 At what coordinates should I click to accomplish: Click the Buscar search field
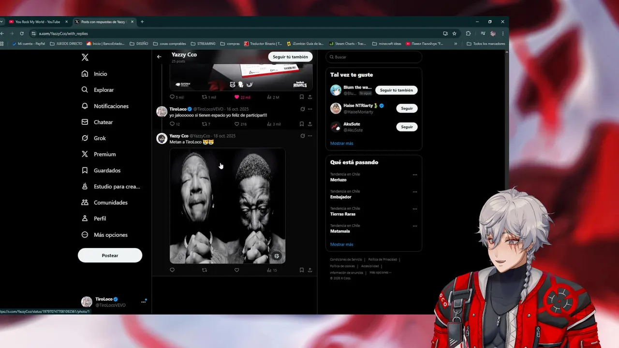pyautogui.click(x=374, y=57)
